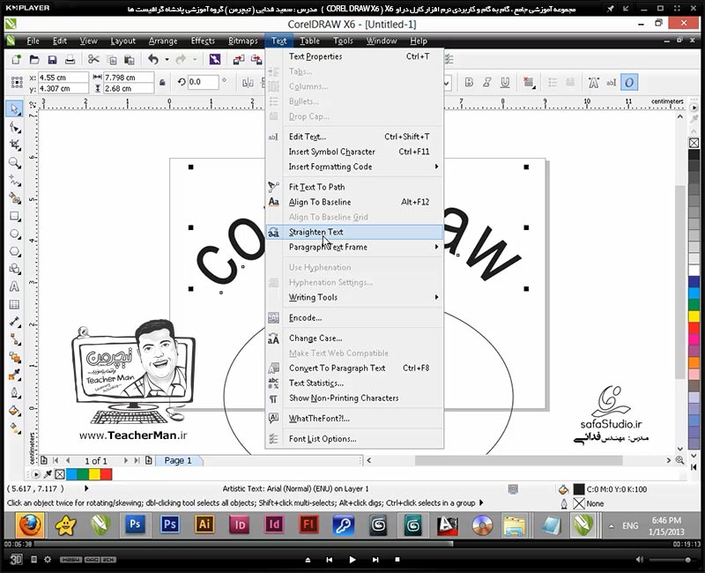Select the Polygon tool in toolbox
This screenshot has height=573, width=705.
click(x=14, y=251)
